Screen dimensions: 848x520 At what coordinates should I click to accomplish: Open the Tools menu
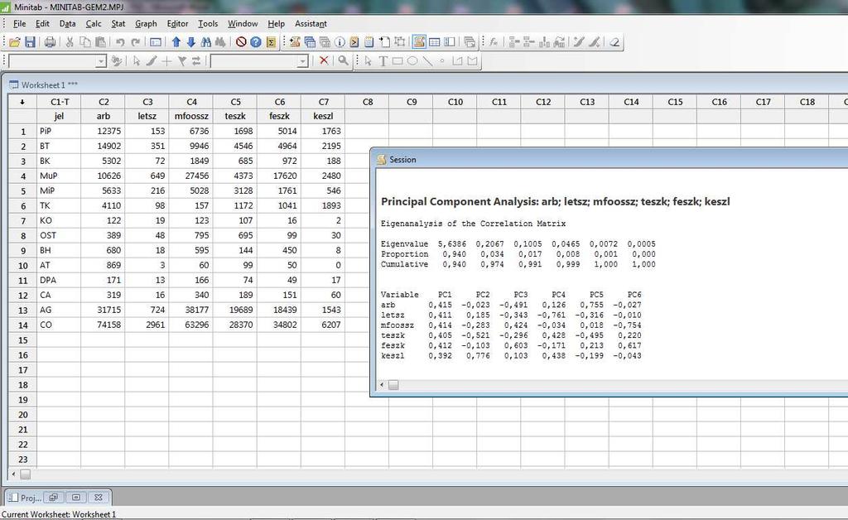(208, 24)
